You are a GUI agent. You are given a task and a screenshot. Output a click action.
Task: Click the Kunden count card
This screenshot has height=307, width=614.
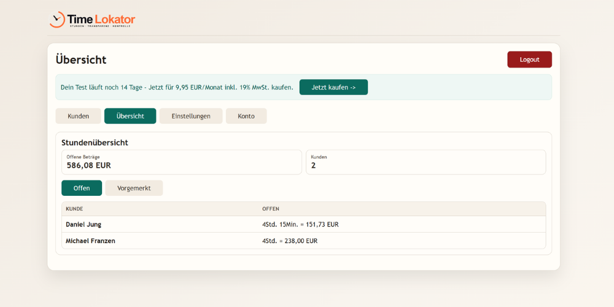coord(426,162)
